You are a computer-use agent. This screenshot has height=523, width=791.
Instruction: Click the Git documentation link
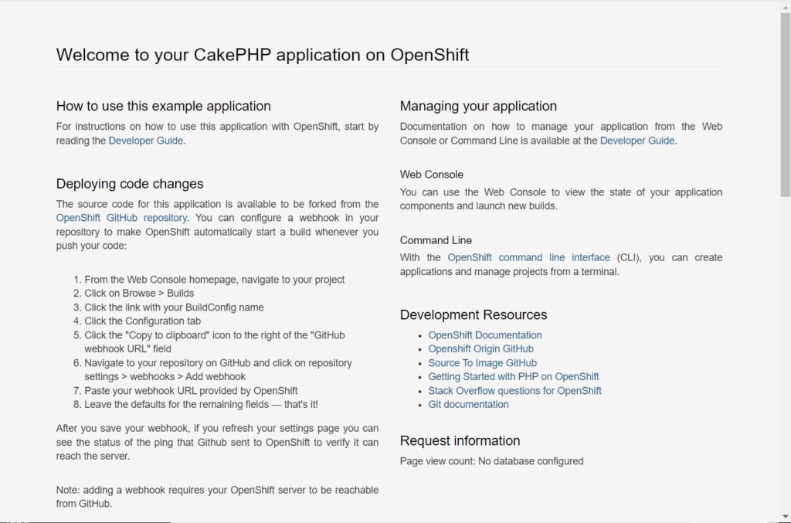pyautogui.click(x=468, y=404)
